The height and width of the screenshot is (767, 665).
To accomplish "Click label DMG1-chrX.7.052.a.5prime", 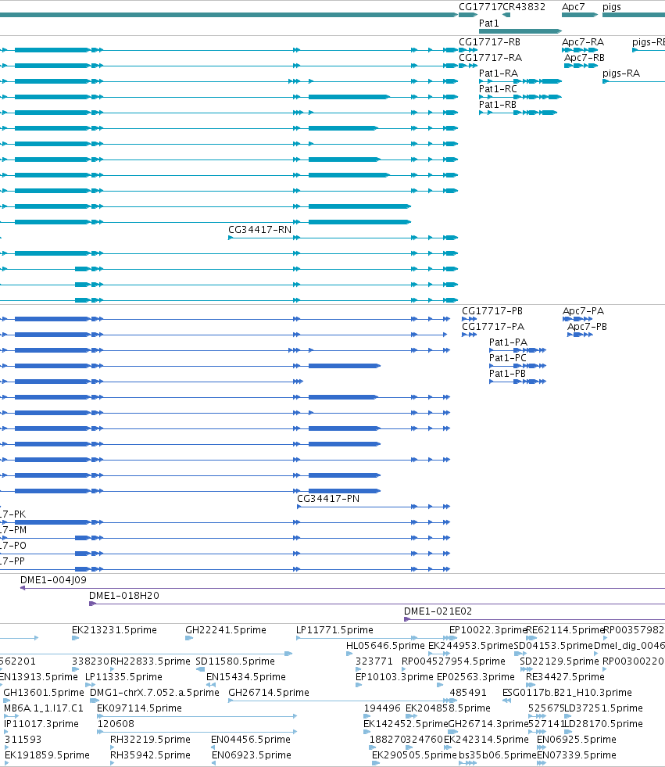I will point(155,693).
